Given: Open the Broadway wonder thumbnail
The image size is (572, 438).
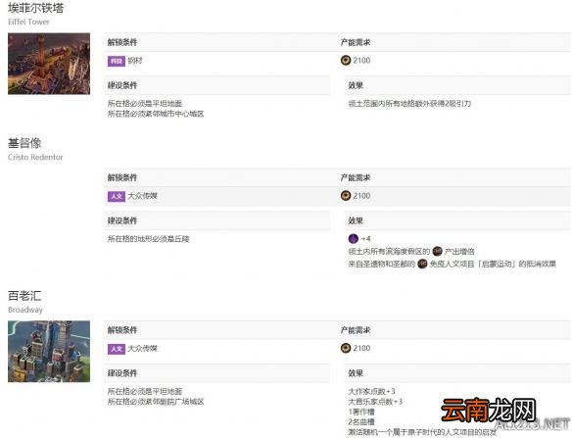Looking at the screenshot, I should 49,351.
